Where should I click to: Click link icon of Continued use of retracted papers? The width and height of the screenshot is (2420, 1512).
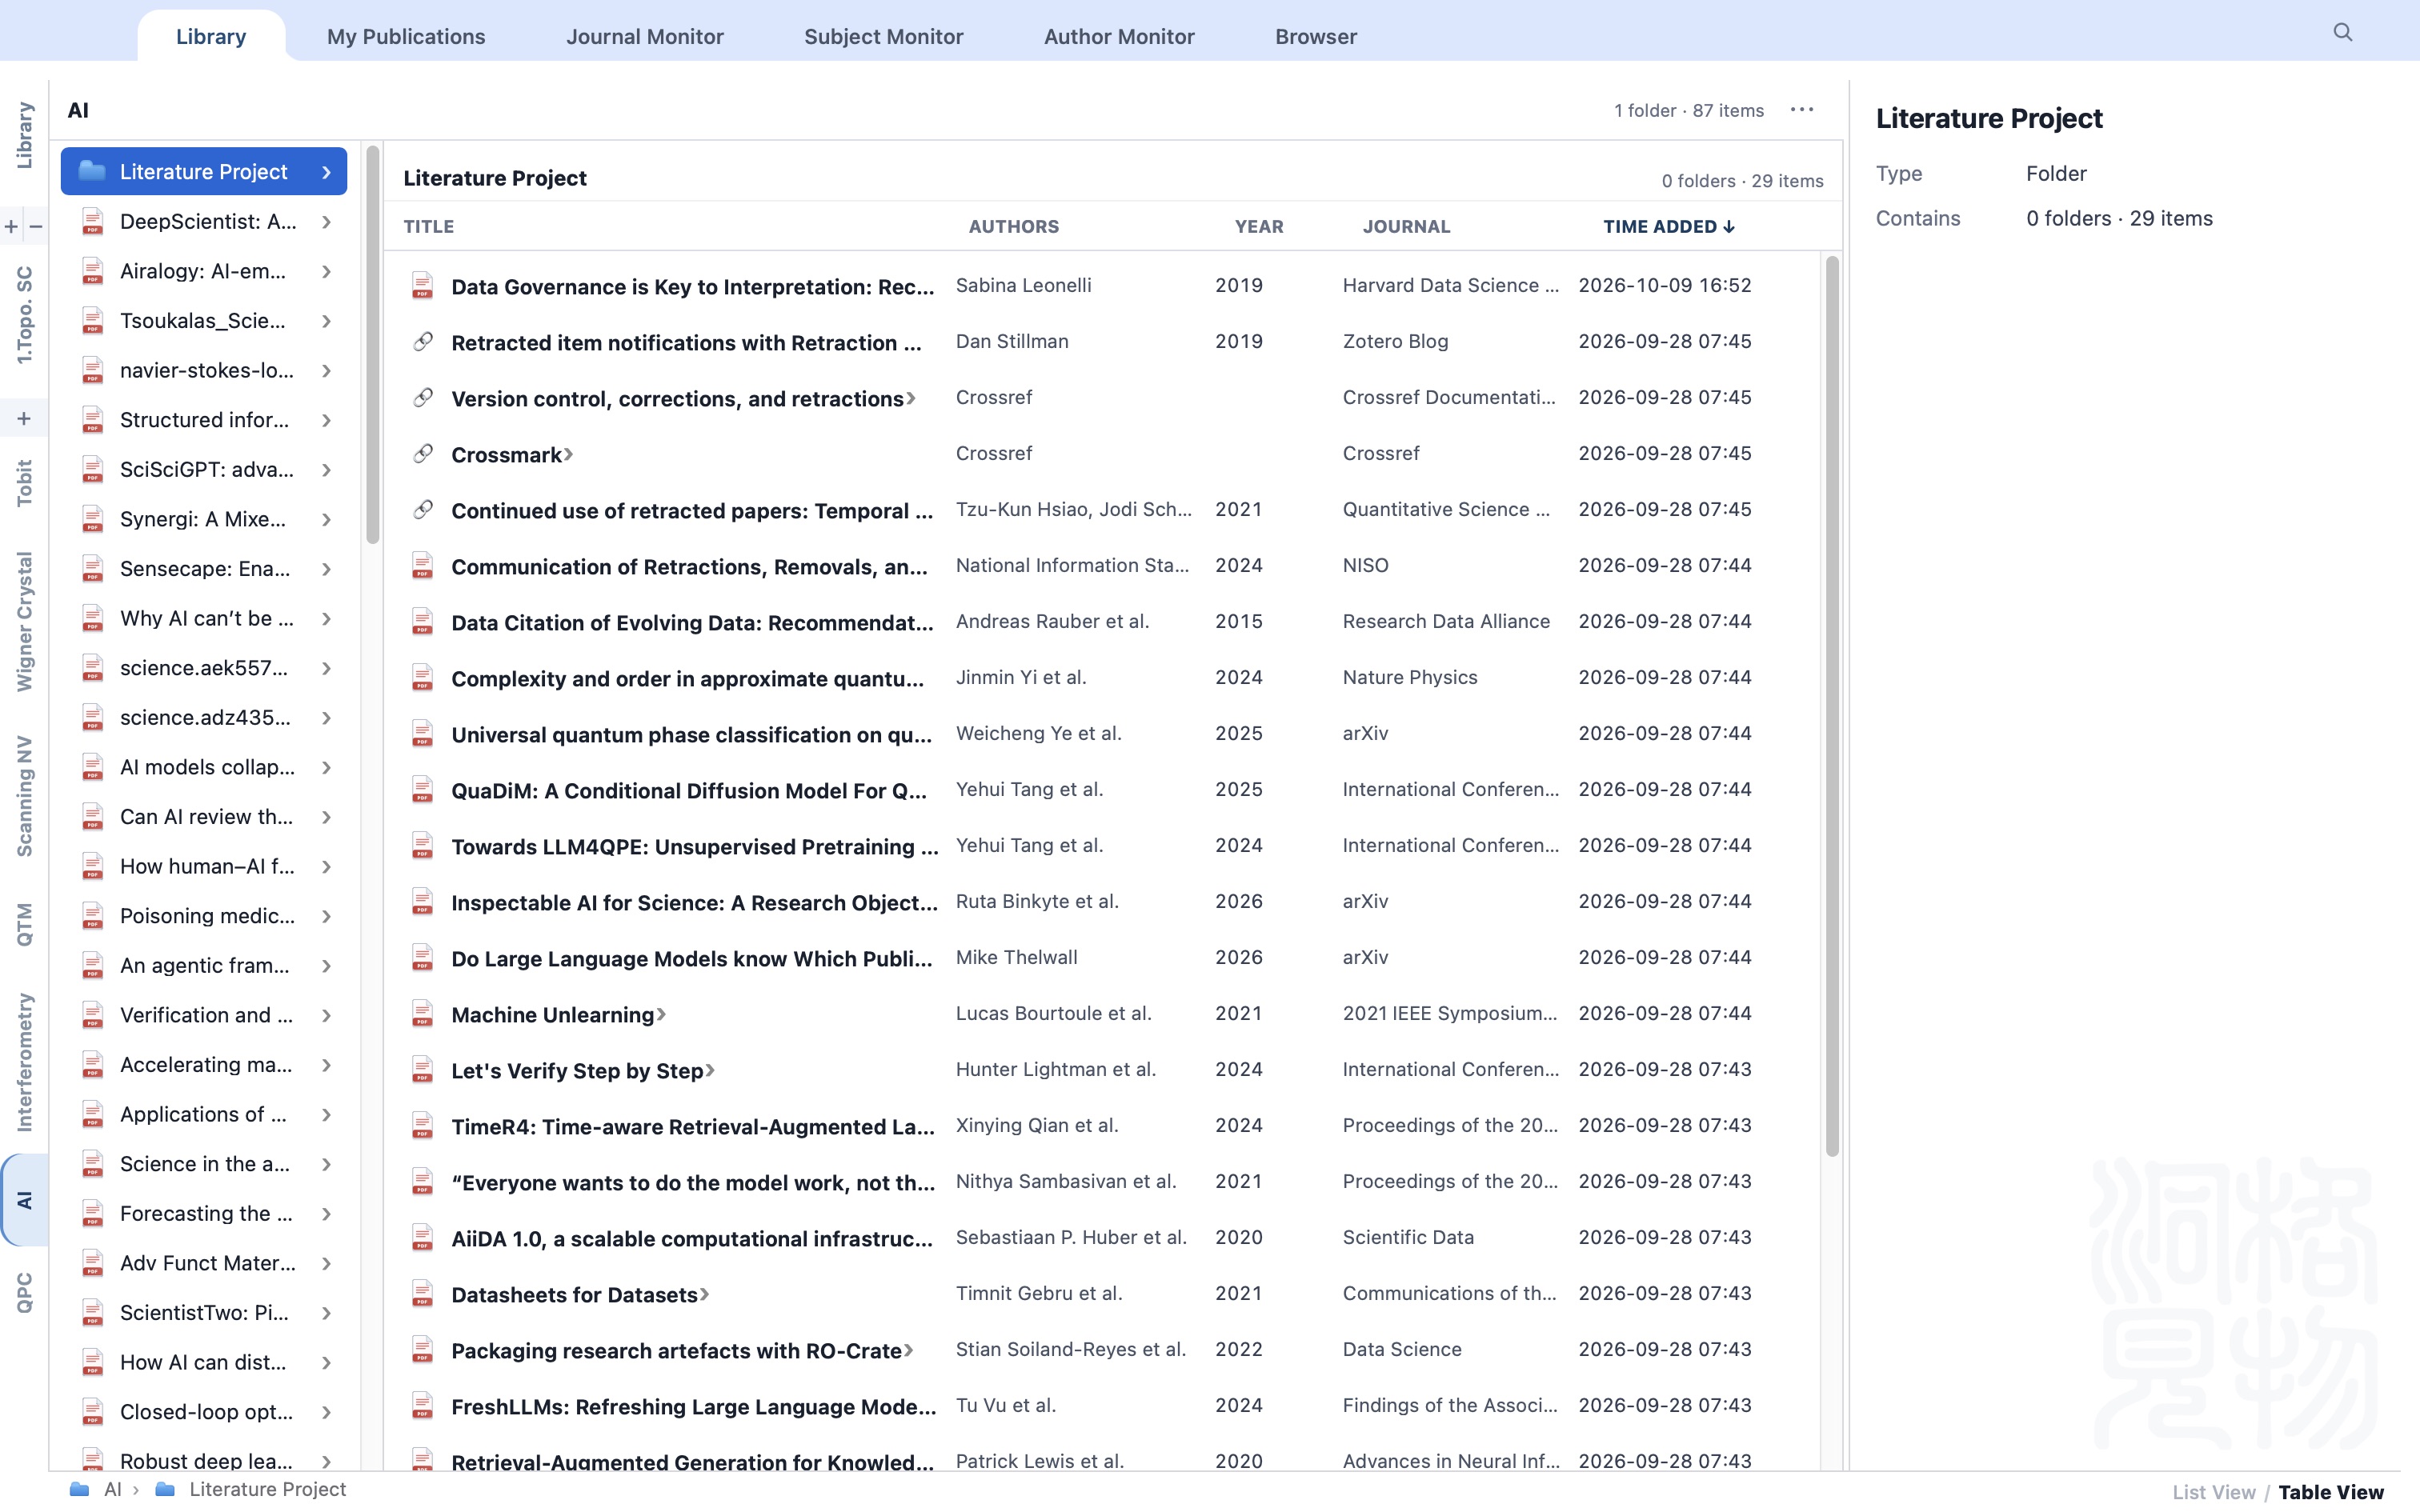click(423, 510)
